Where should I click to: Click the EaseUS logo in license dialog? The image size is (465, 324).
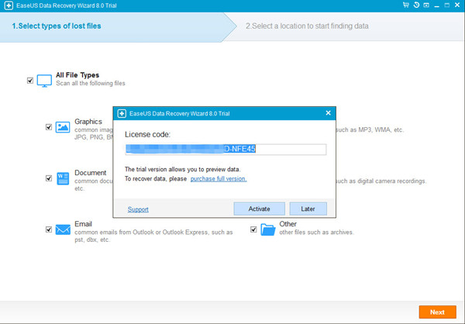[x=122, y=113]
